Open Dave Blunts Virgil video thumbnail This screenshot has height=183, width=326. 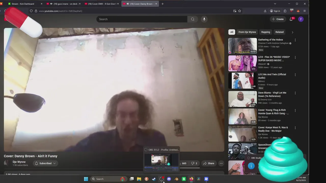242,99
